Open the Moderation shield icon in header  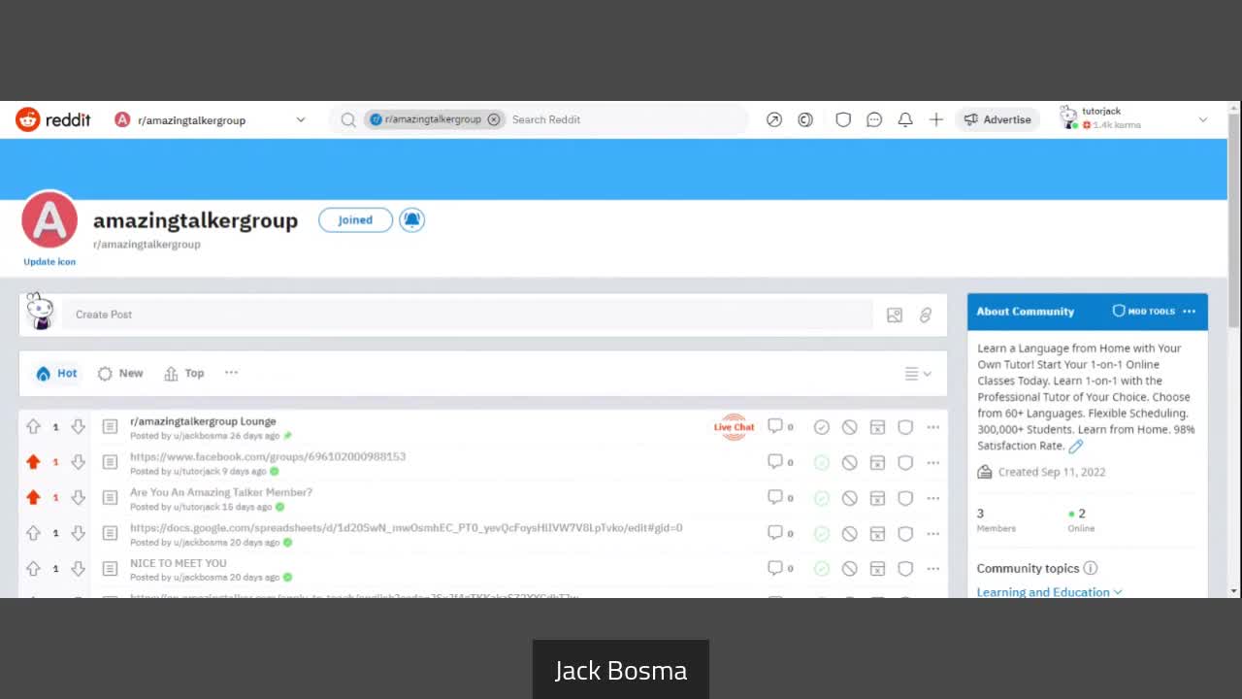[843, 119]
